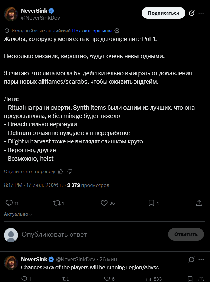Open the three-dots menu of main post
The image size is (210, 282).
tap(201, 13)
